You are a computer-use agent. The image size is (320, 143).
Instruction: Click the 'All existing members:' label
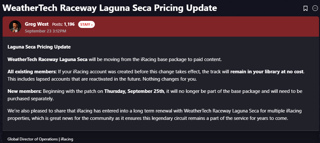[32, 71]
